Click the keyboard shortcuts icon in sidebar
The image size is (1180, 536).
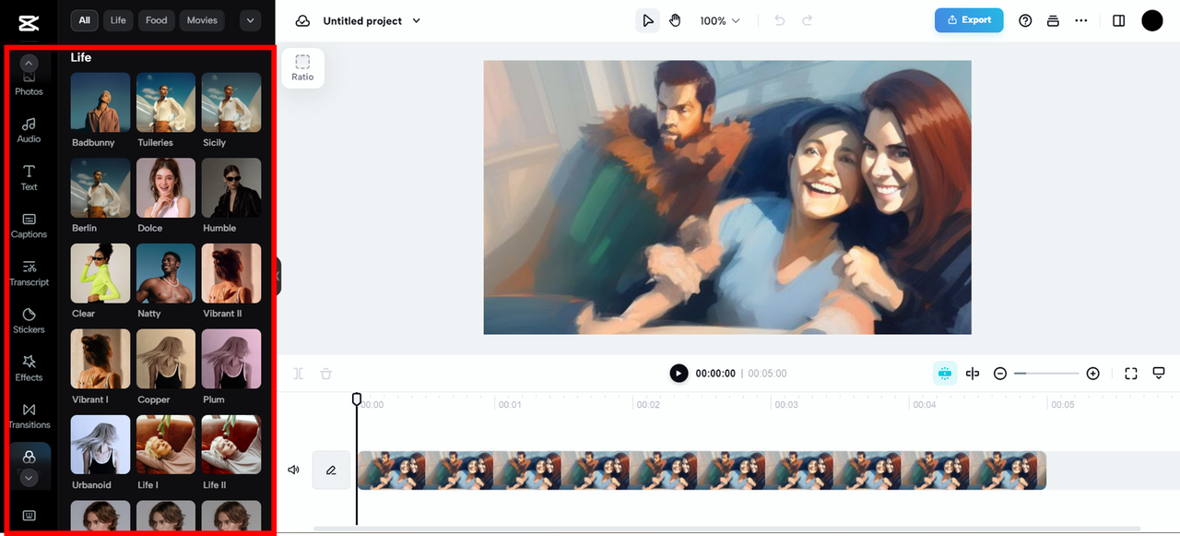pyautogui.click(x=29, y=516)
